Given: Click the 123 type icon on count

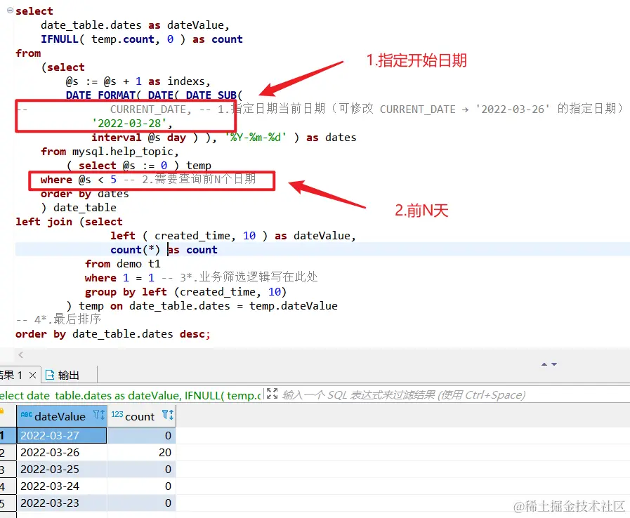Looking at the screenshot, I should pyautogui.click(x=117, y=414).
